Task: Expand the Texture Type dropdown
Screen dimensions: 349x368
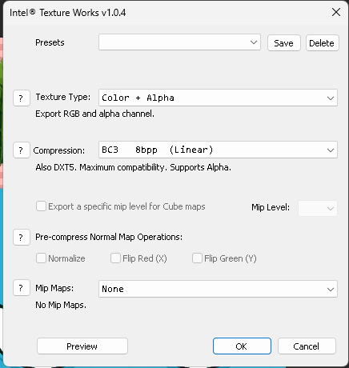Action: [x=218, y=98]
